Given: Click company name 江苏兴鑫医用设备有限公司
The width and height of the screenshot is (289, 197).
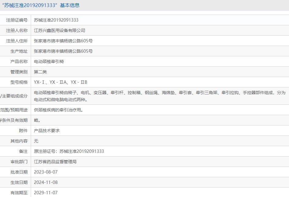Looking at the screenshot, I should pyautogui.click(x=59, y=30).
